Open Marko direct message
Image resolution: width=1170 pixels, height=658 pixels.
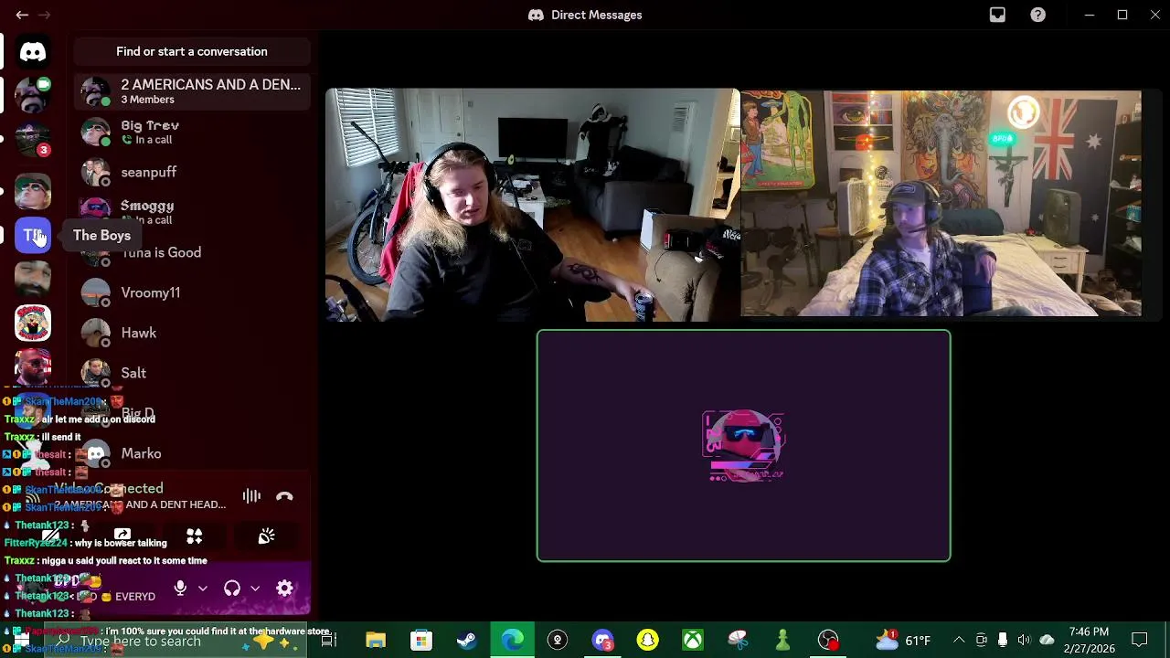[192, 453]
